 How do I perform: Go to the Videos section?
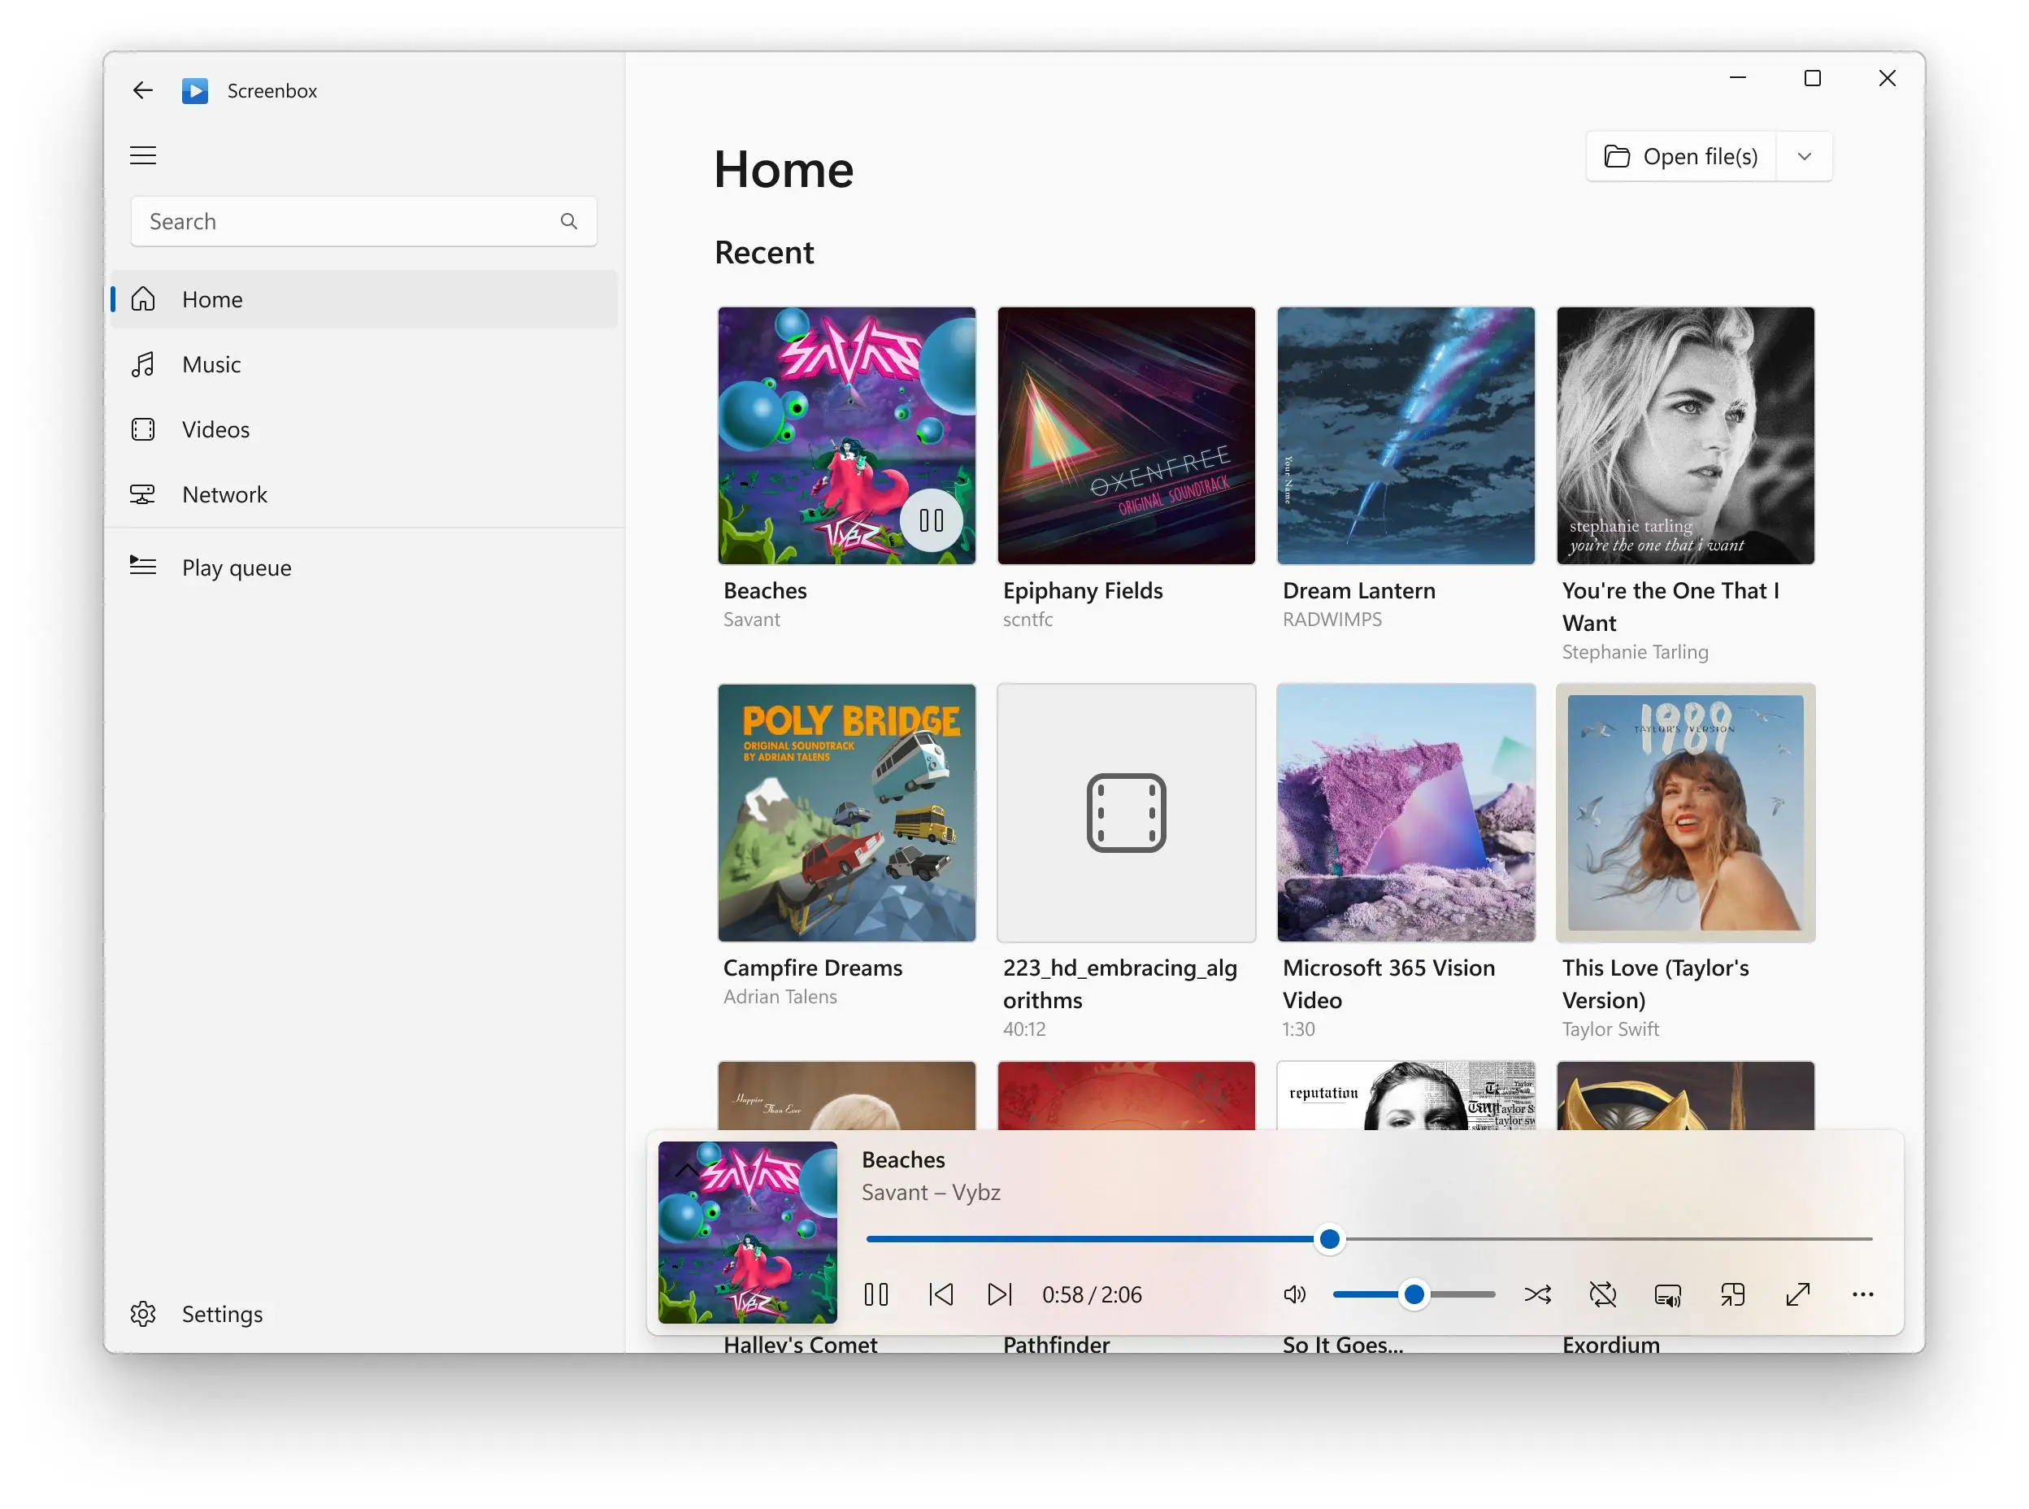363,429
